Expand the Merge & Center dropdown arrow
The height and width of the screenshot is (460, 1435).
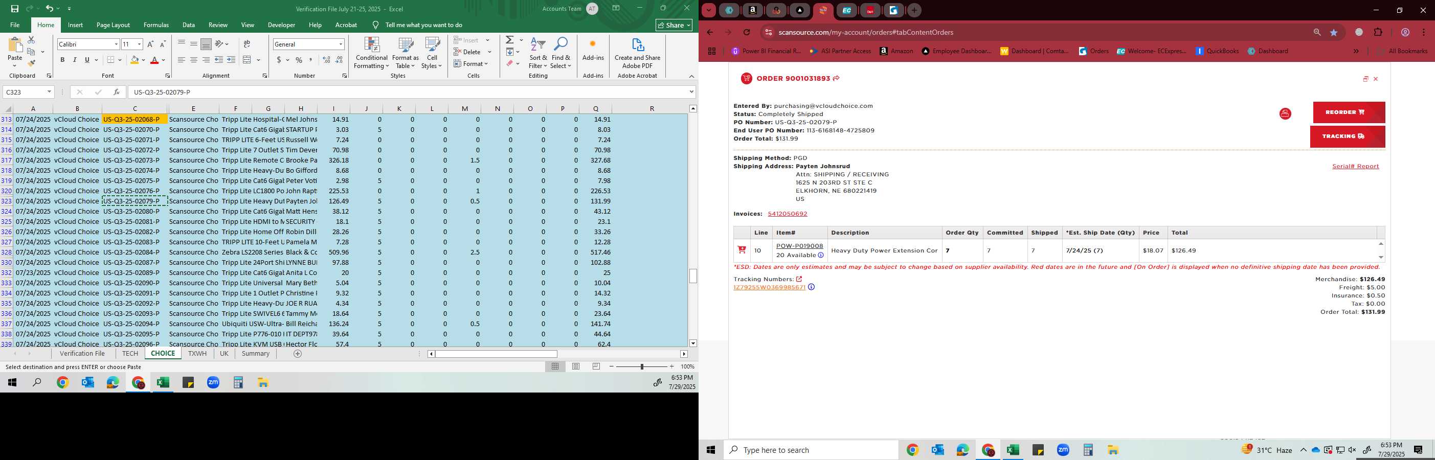(258, 60)
